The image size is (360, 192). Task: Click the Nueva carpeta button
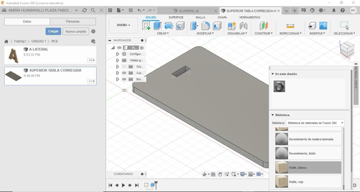(76, 31)
